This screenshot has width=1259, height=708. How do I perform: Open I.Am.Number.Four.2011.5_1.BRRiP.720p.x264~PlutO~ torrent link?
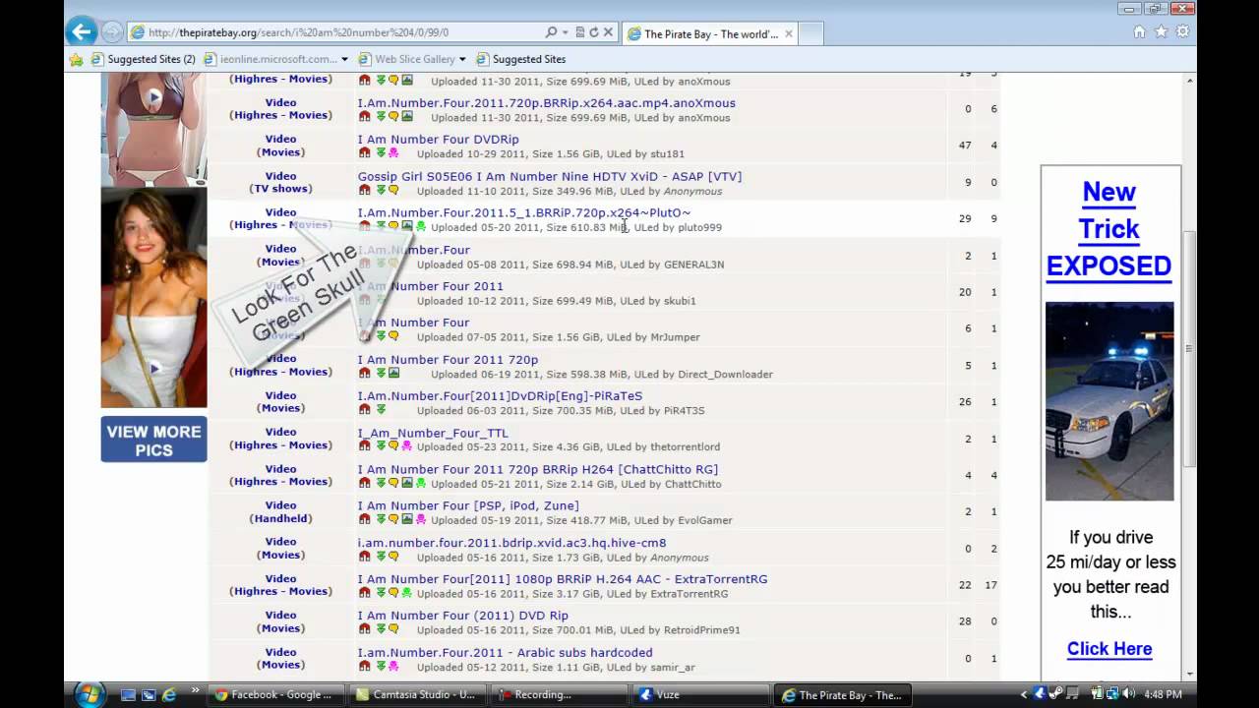[x=524, y=212]
